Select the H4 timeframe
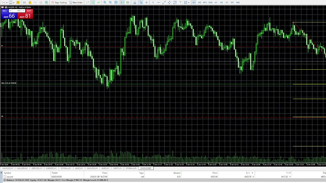Image resolution: width=326 pixels, height=183 pixels. tap(221, 3)
